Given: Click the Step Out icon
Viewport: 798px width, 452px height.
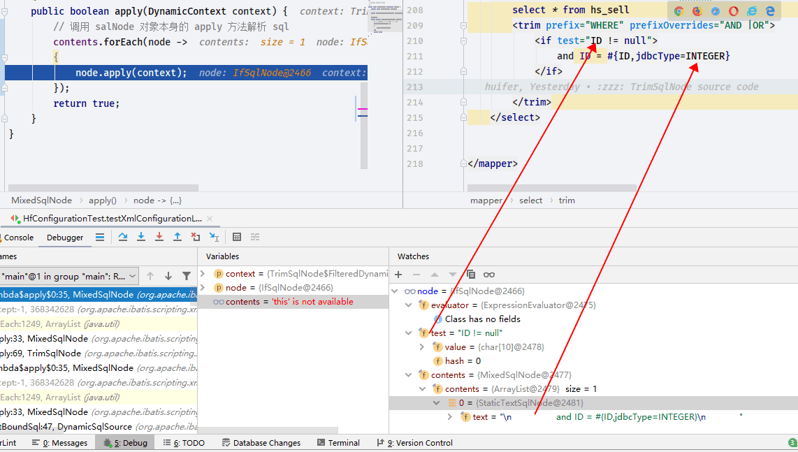Looking at the screenshot, I should point(177,238).
